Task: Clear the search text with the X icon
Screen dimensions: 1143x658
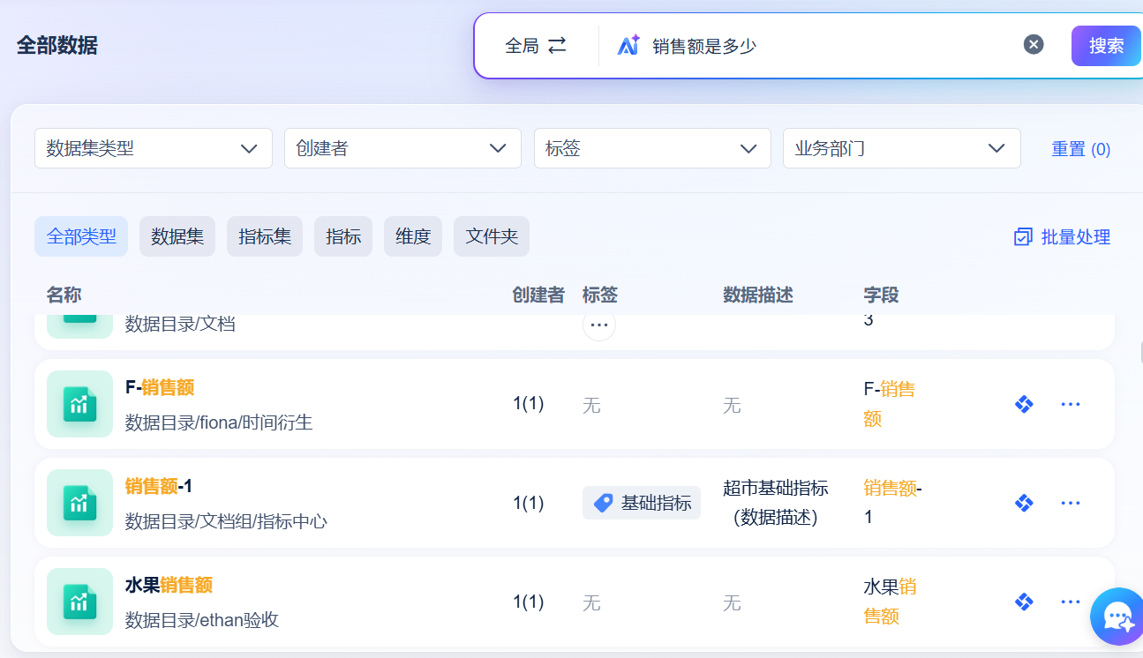Action: pos(1034,45)
